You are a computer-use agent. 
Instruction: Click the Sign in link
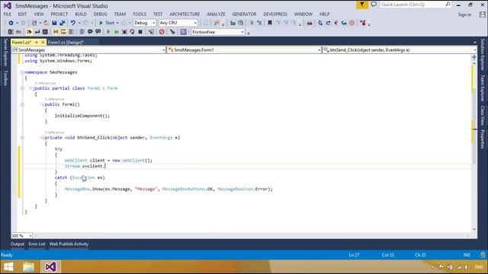pyautogui.click(x=464, y=14)
